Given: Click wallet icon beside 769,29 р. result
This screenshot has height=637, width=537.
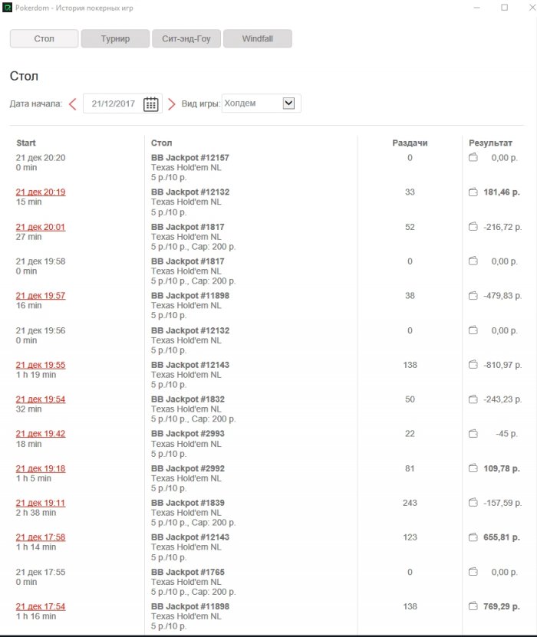Looking at the screenshot, I should (473, 606).
